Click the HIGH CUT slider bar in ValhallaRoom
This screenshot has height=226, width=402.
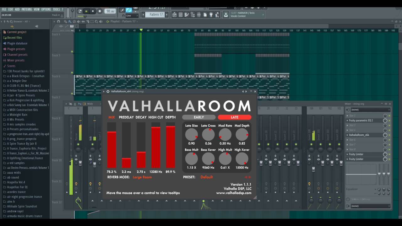point(156,145)
